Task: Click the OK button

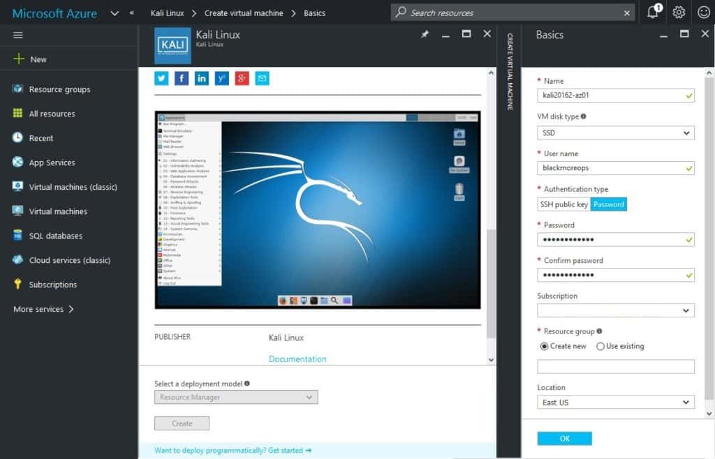Action: pyautogui.click(x=564, y=439)
